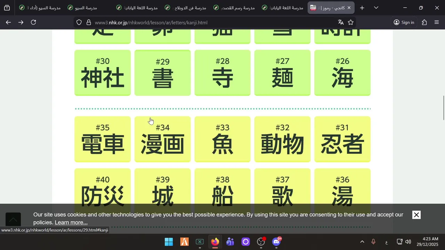The height and width of the screenshot is (250, 445).
Task: Click Firefox icon in taskbar
Action: coord(215,242)
